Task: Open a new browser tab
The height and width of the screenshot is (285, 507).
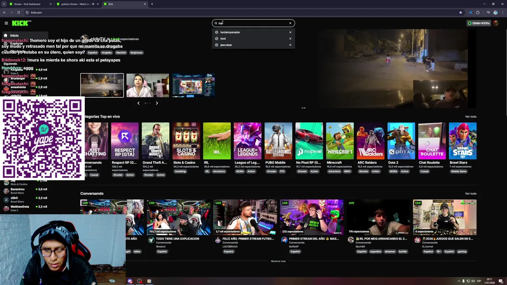Action: coord(152,4)
